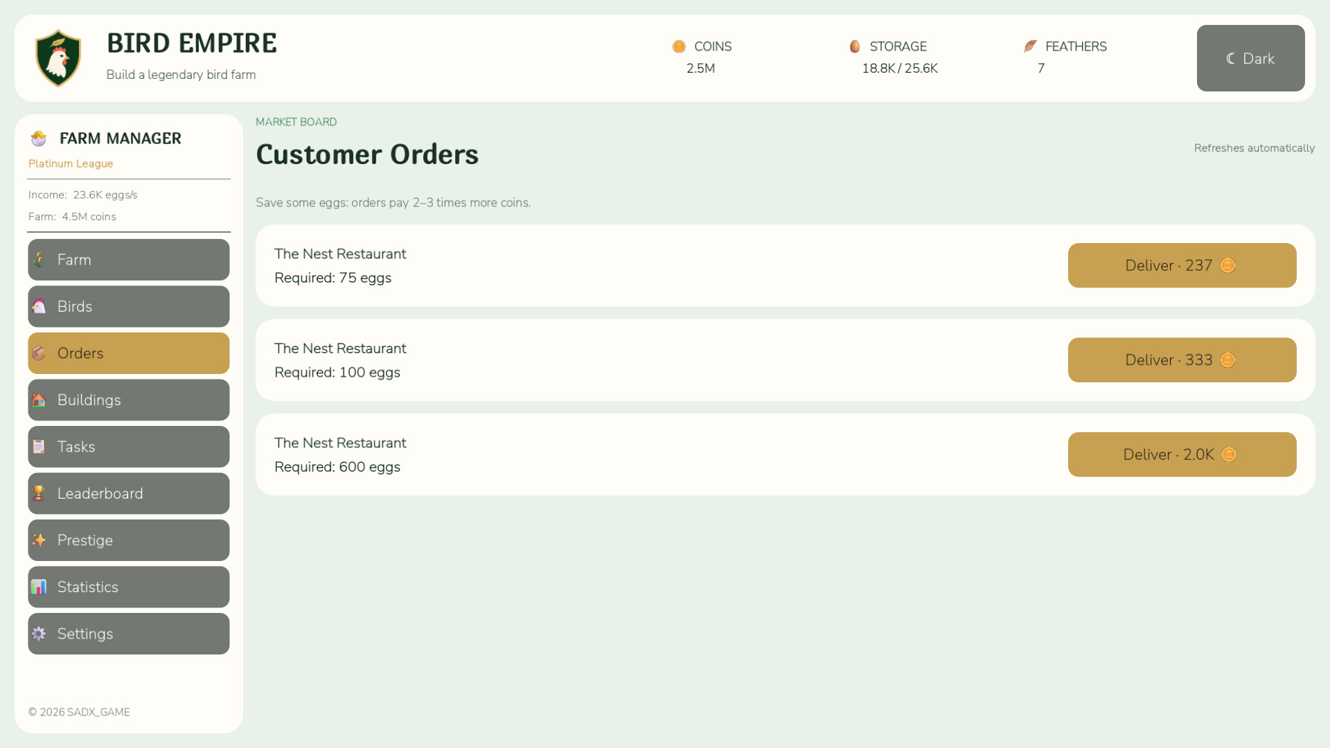Open game Settings
This screenshot has height=748, width=1330.
(129, 634)
